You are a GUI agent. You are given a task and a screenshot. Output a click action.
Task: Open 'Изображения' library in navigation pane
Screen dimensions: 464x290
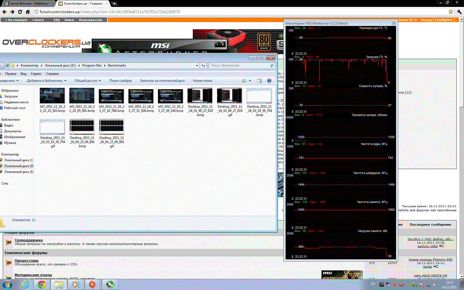14,137
